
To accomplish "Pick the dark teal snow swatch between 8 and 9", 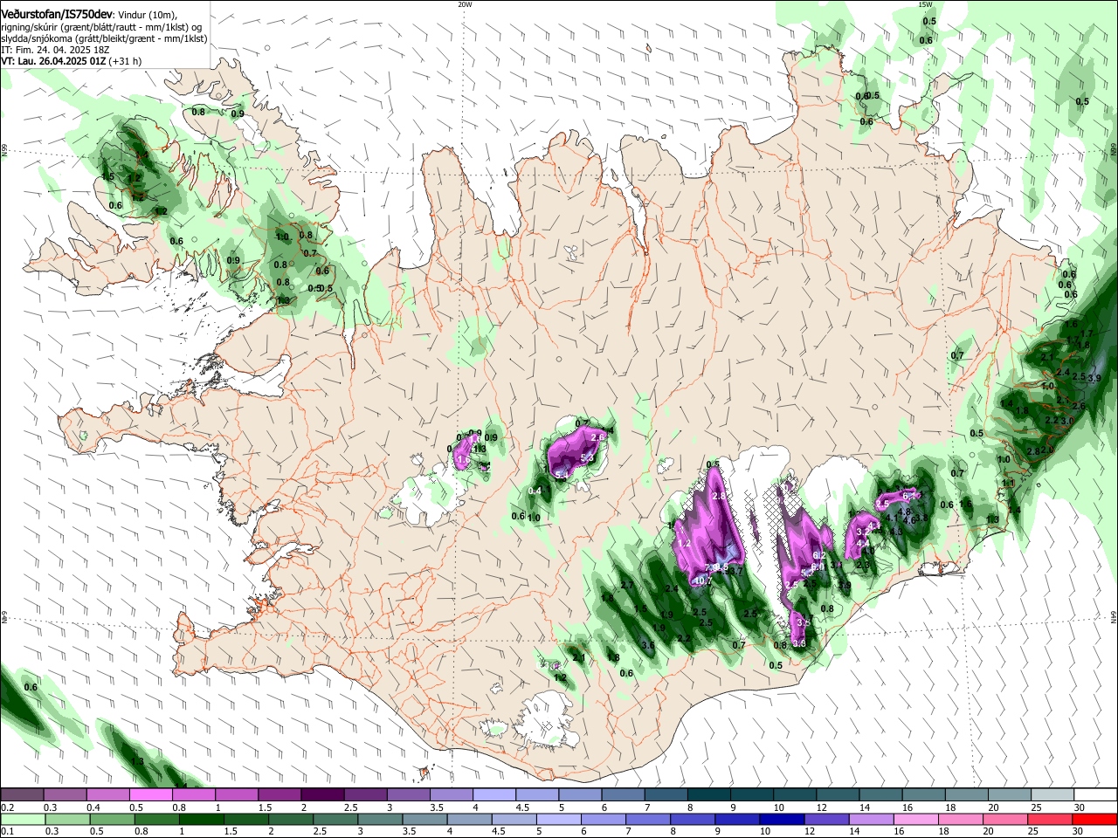I will tap(707, 794).
